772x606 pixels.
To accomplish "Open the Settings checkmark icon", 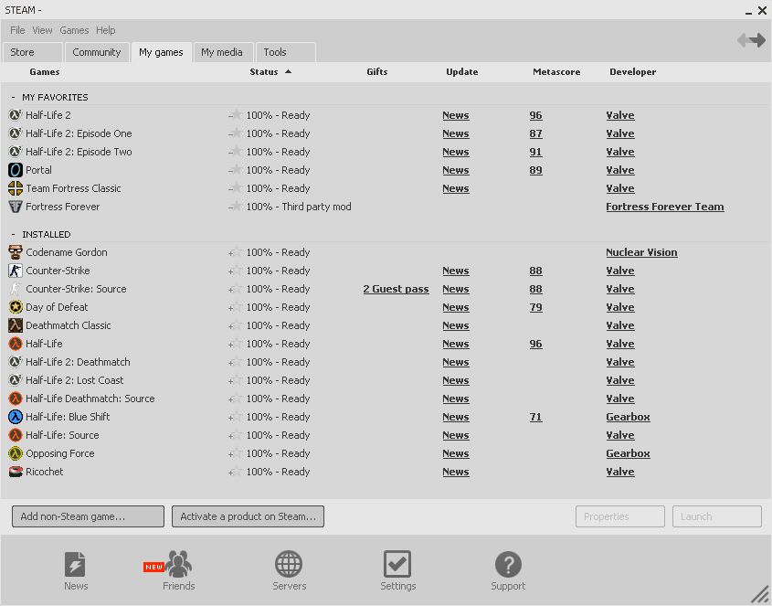I will [397, 564].
